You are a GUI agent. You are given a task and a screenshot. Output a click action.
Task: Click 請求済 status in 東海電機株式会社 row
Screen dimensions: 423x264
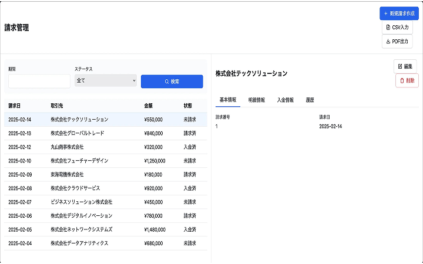pos(190,175)
